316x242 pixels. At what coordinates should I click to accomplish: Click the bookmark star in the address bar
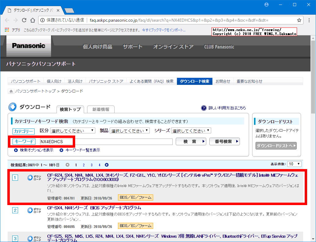[299, 20]
